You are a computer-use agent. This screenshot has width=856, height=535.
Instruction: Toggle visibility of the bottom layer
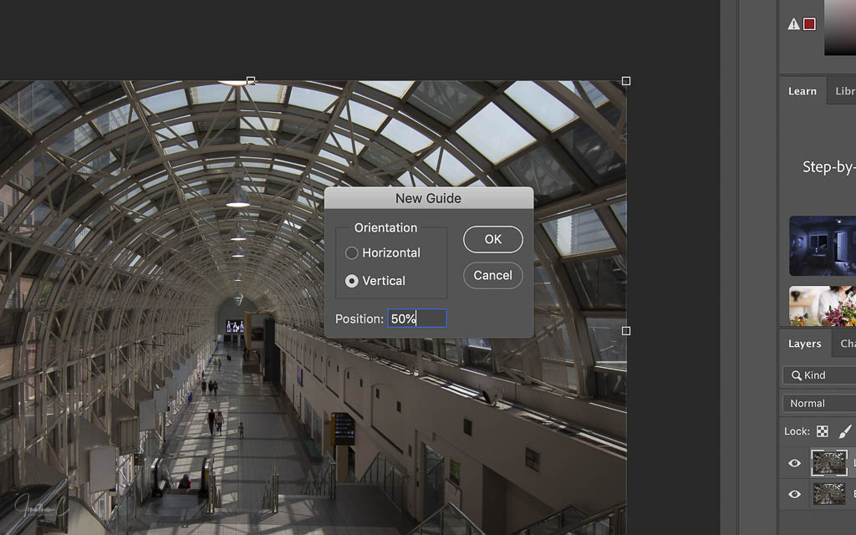pyautogui.click(x=794, y=494)
